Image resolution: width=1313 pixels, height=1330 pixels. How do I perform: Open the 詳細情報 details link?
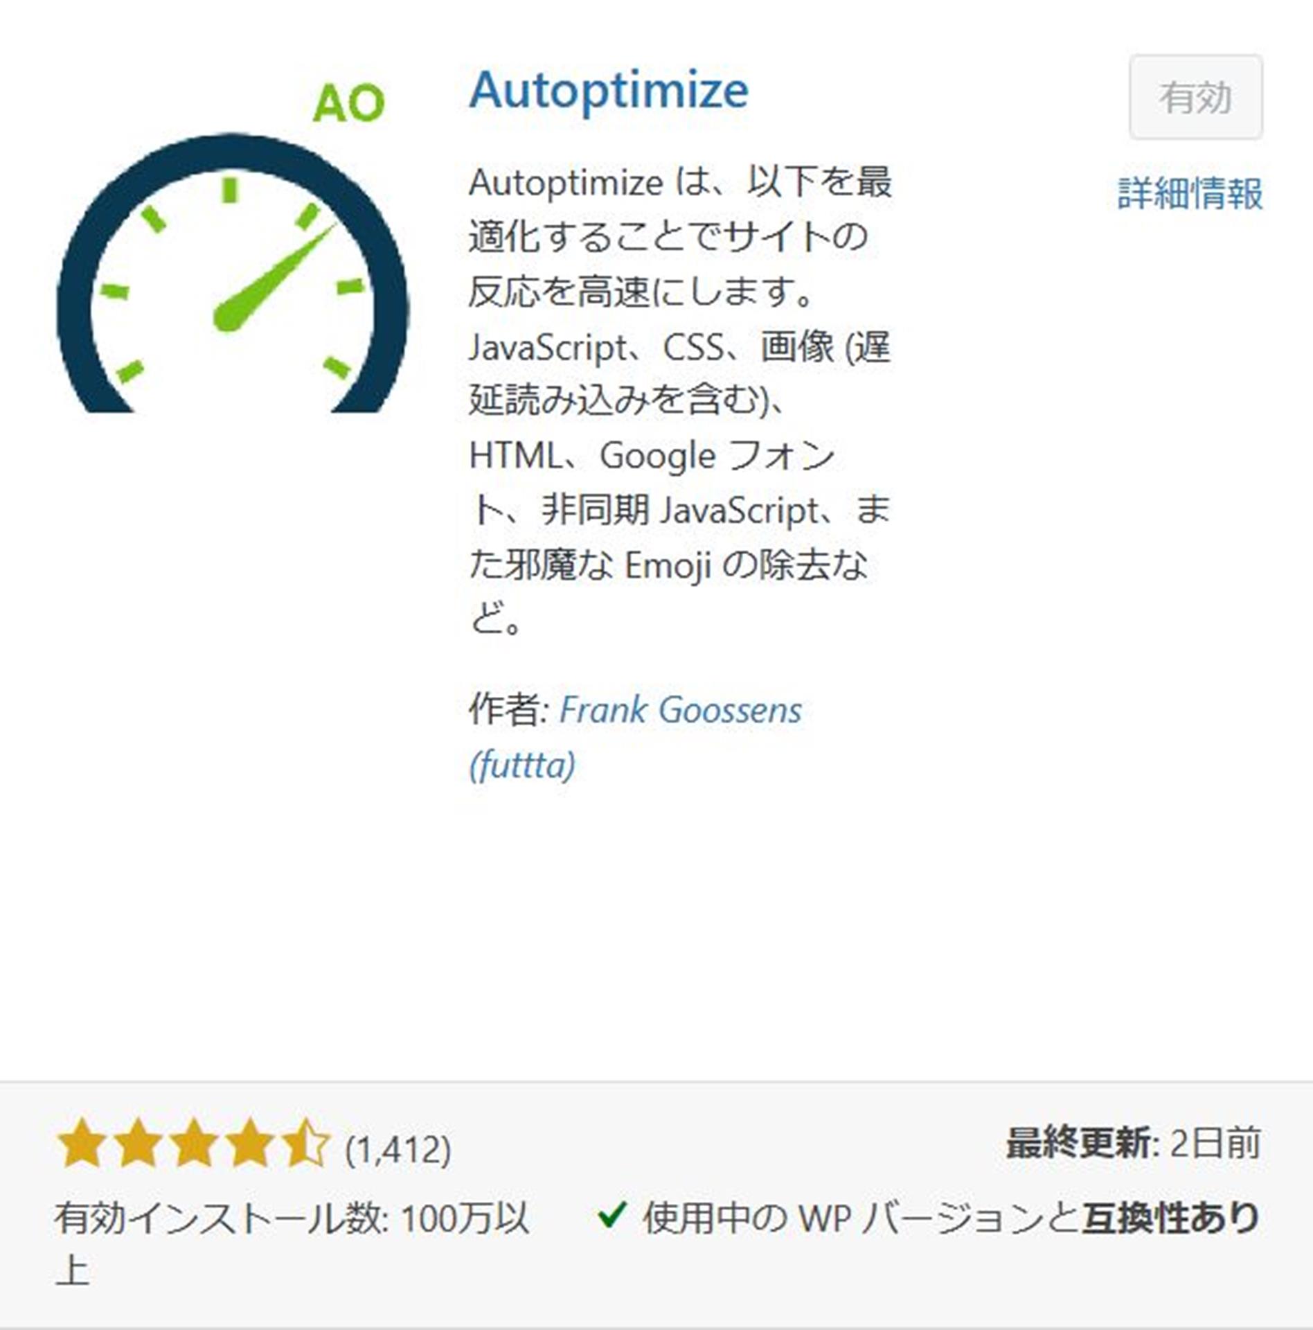click(1190, 193)
